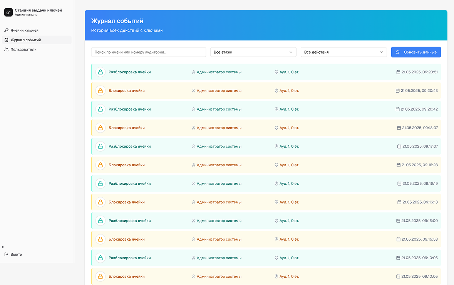Open the "Все действия" action filter dropdown
The image size is (454, 285).
(343, 52)
